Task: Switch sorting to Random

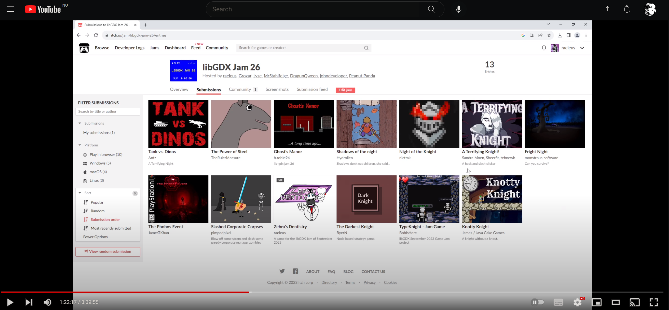Action: 97,211
